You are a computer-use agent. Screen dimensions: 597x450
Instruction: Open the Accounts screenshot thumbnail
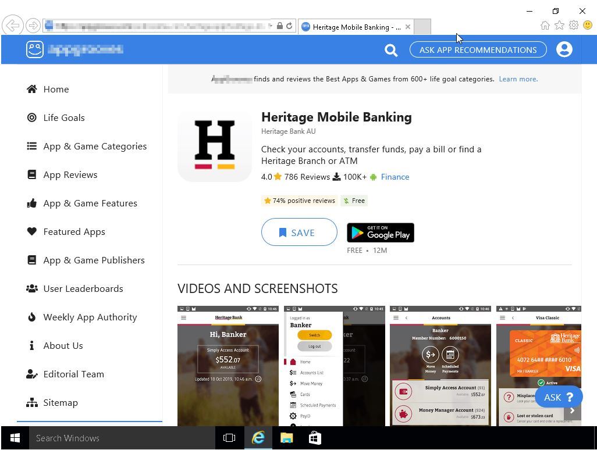click(440, 366)
